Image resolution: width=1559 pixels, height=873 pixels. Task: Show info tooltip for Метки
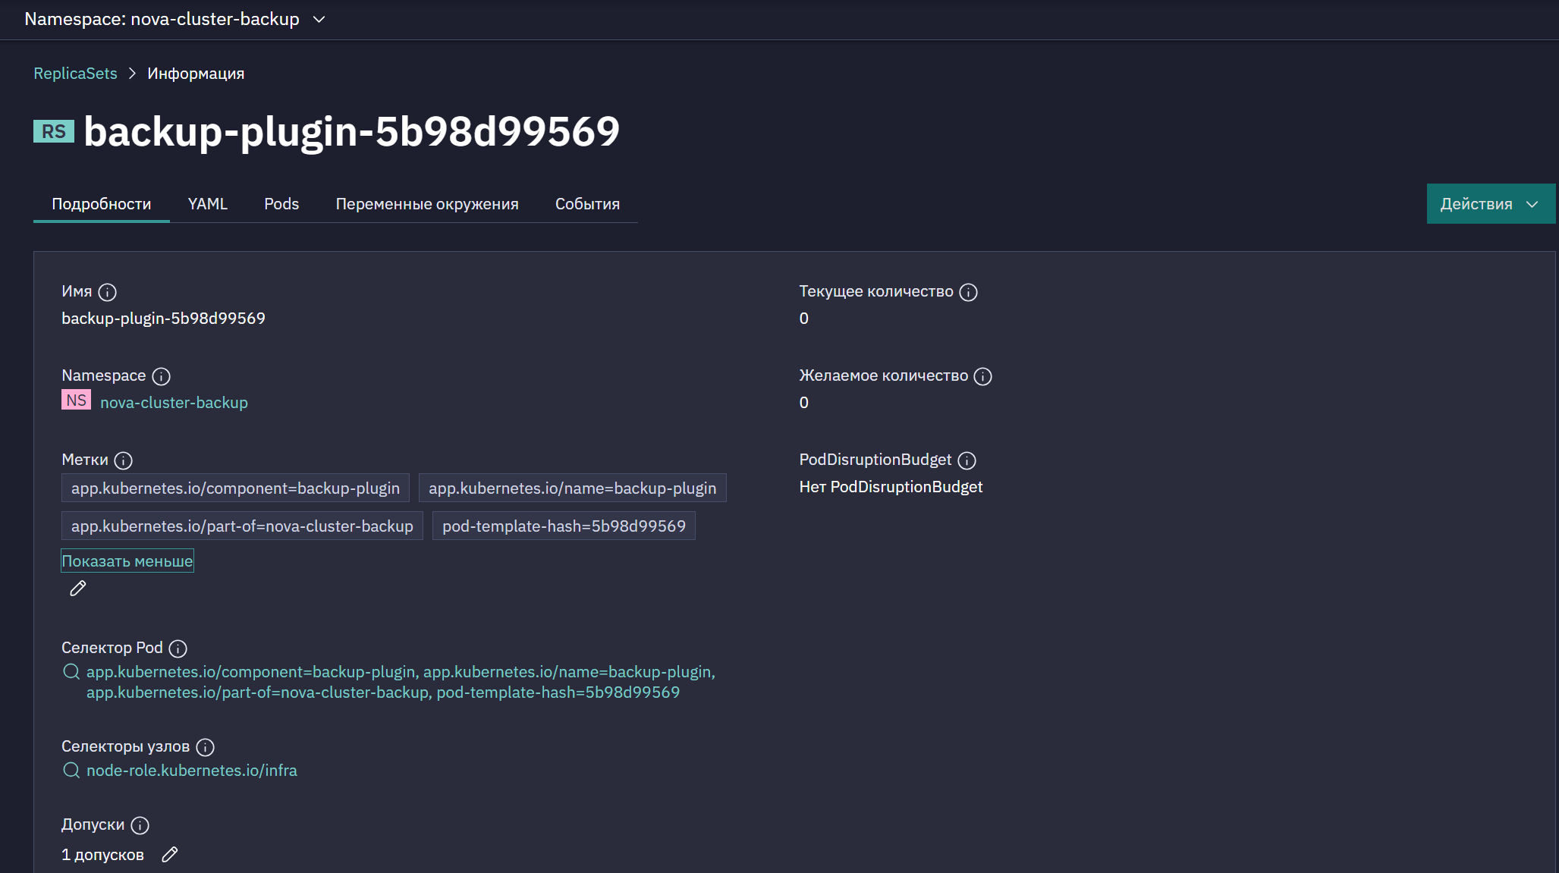click(123, 460)
